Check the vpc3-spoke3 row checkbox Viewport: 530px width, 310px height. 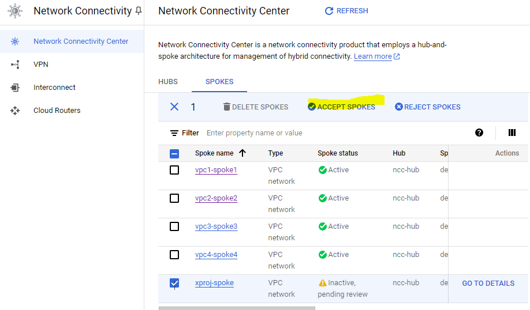[174, 226]
